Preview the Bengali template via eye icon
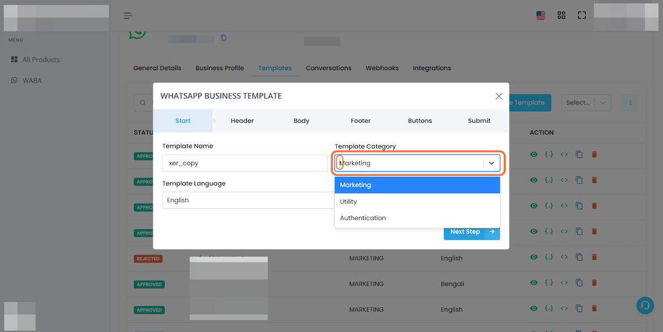The height and width of the screenshot is (332, 663). click(534, 283)
